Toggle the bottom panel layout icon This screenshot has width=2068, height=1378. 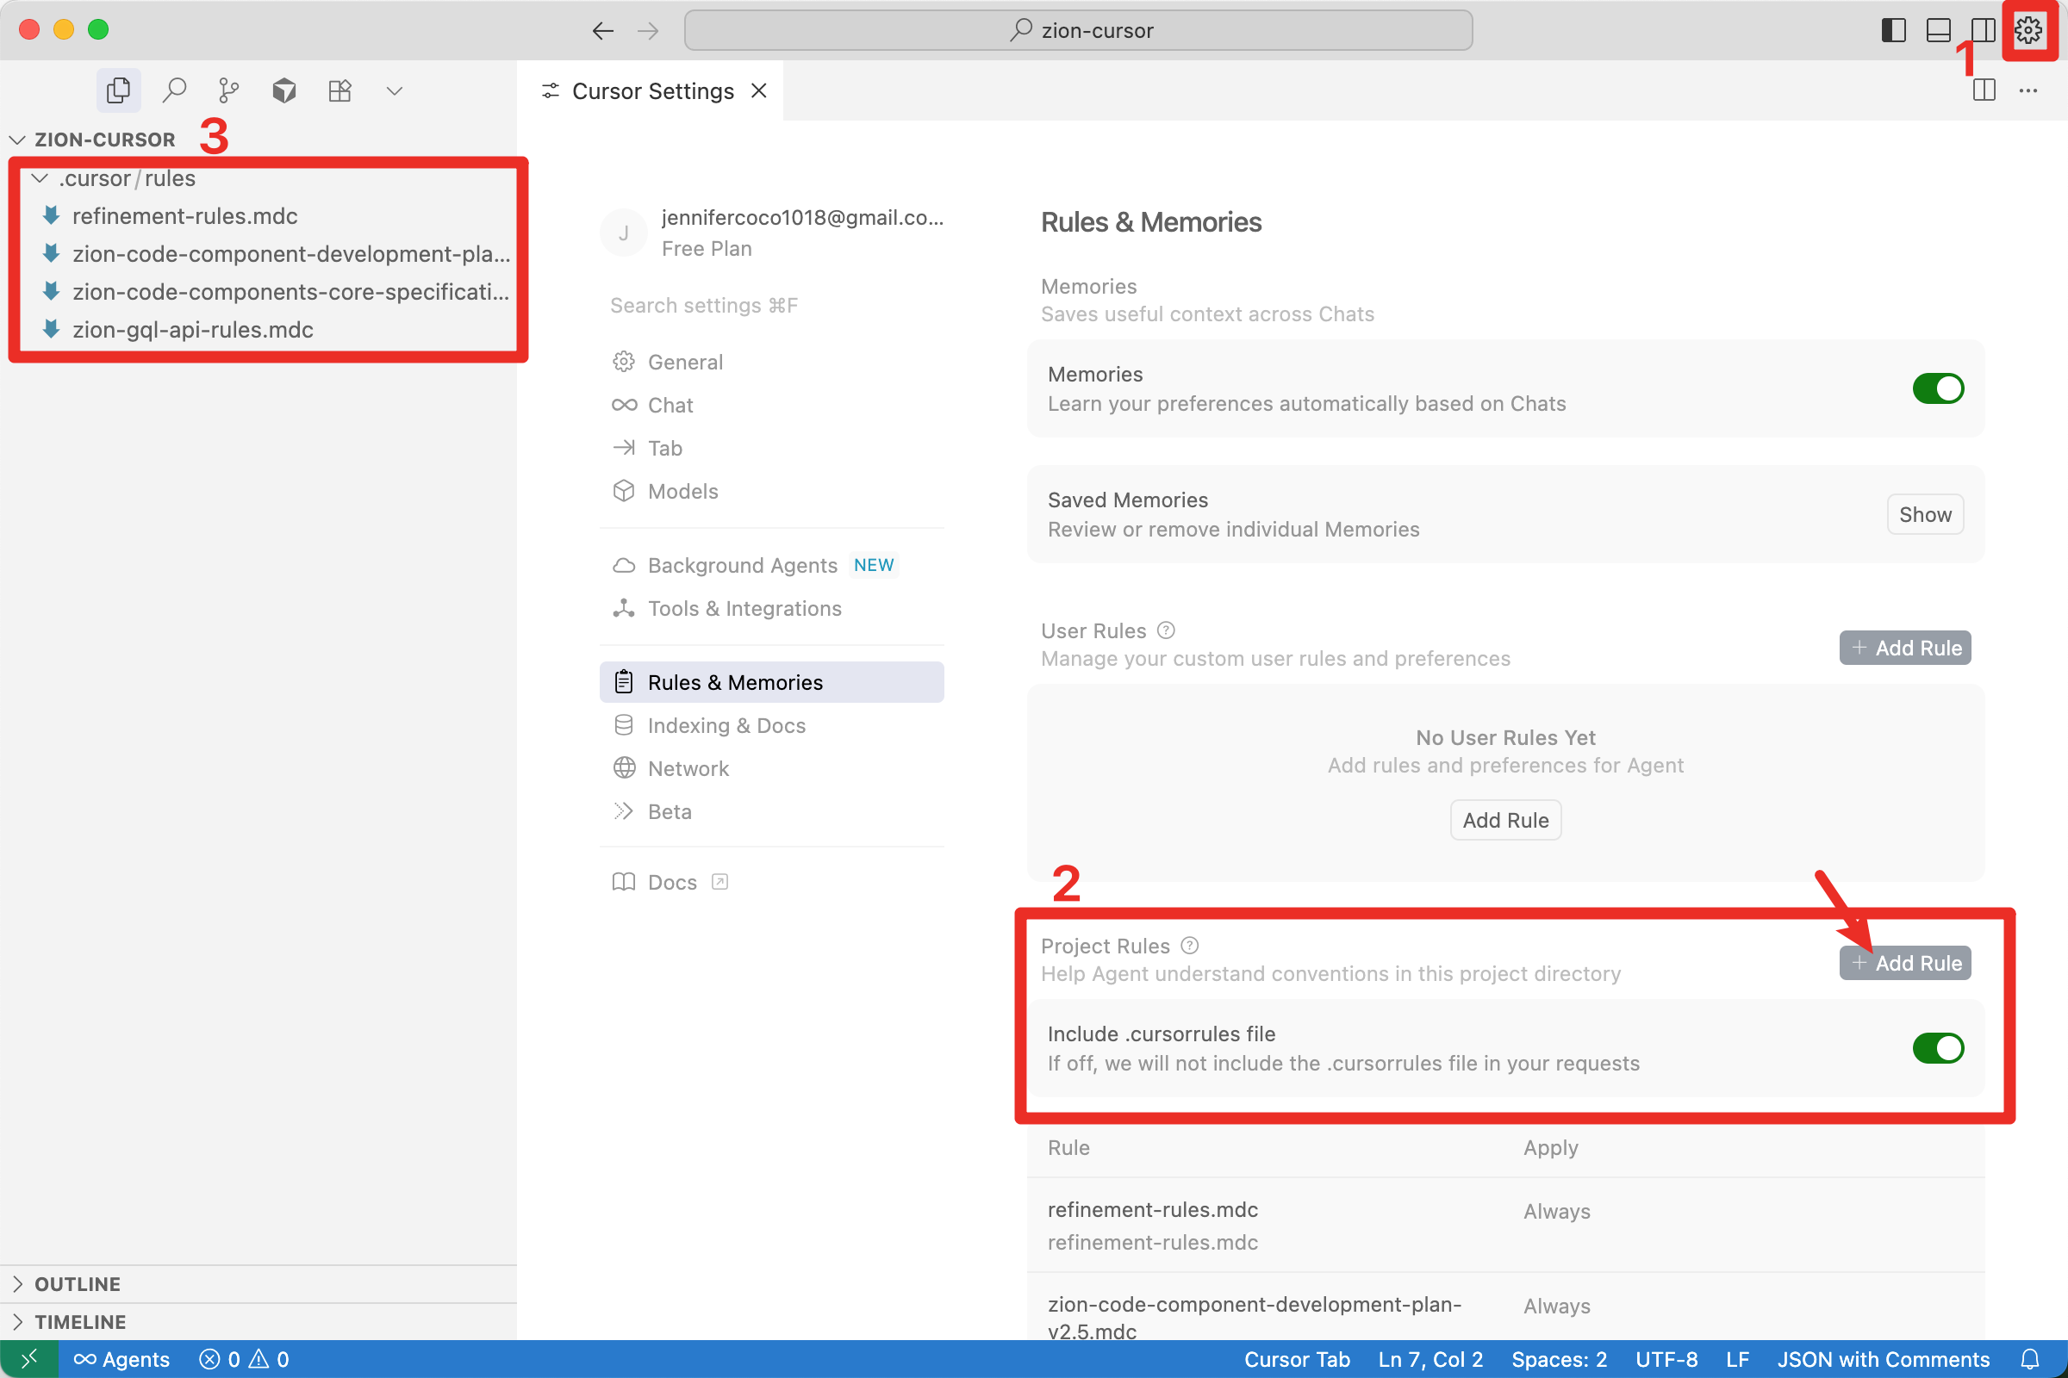pyautogui.click(x=1938, y=31)
